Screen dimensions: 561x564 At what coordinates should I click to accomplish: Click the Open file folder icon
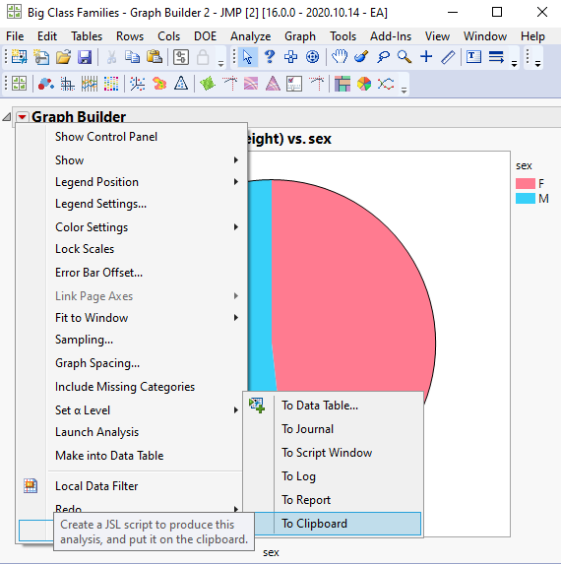point(63,57)
